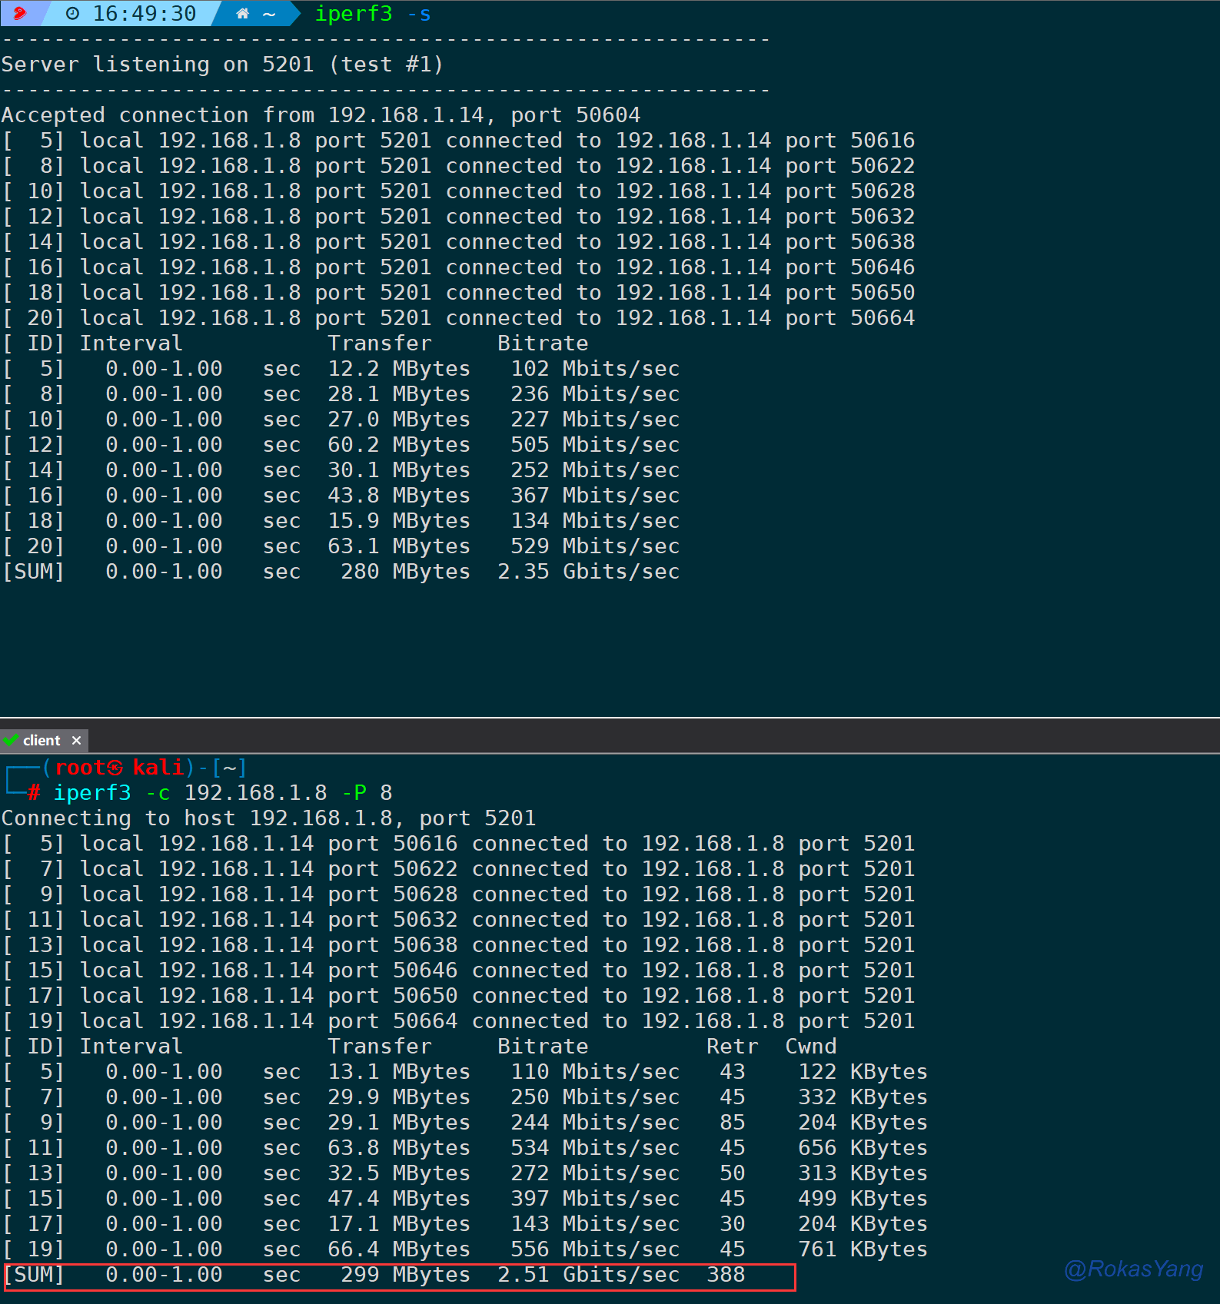Click the server SUM 2.35 Gbits/sec value
This screenshot has height=1304, width=1220.
588,571
